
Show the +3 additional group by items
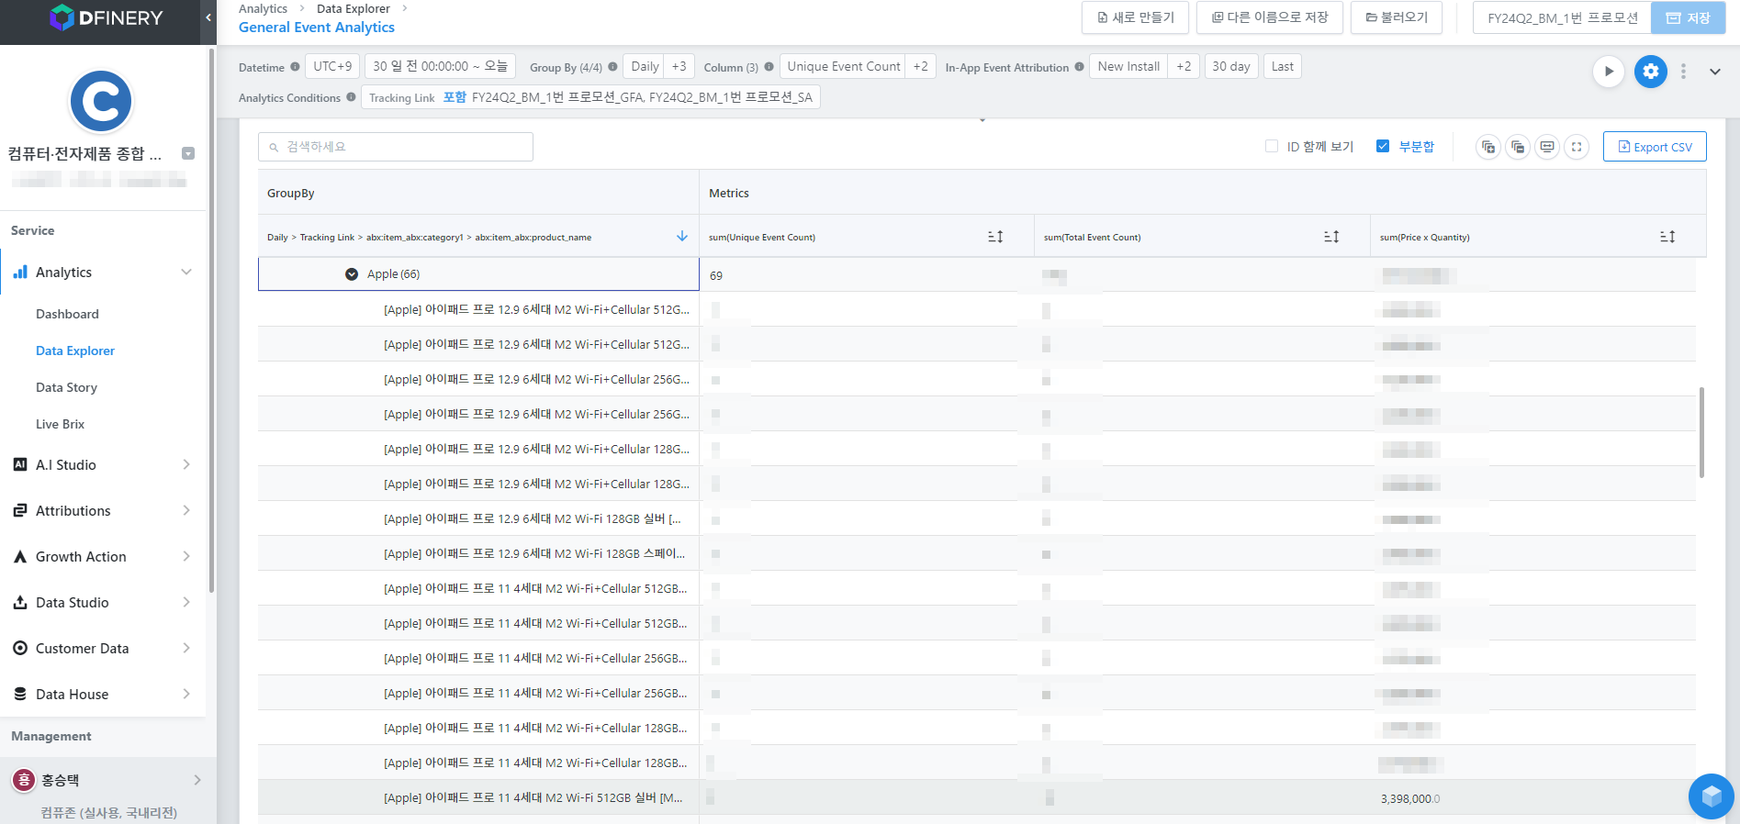coord(679,67)
